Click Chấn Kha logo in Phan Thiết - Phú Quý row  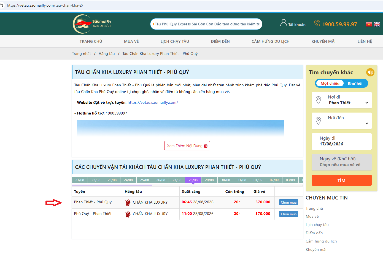tap(128, 203)
